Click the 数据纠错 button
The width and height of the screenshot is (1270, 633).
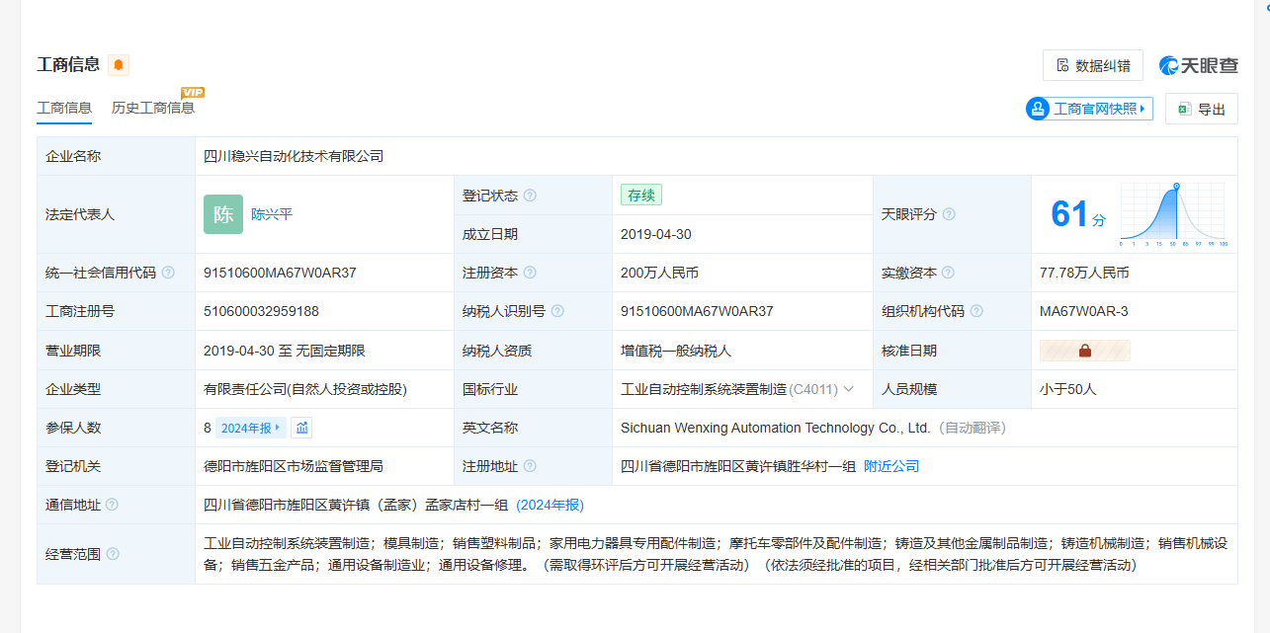click(1092, 65)
